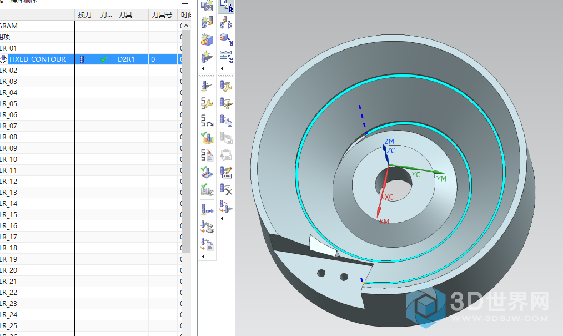Click the Delete Object icon
The width and height of the screenshot is (563, 336).
point(226,189)
